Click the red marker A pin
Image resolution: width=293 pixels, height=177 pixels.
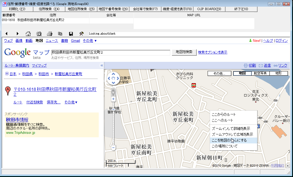click(x=8, y=91)
